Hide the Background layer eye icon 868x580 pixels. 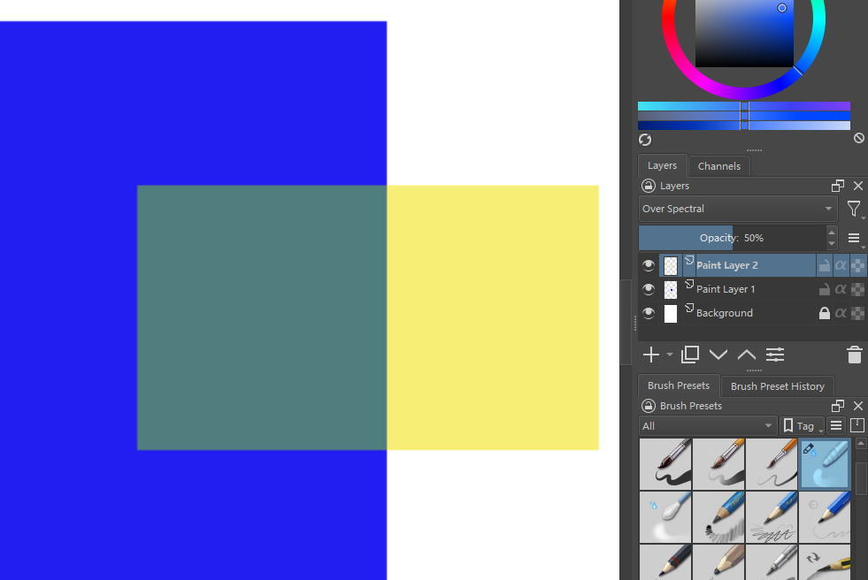(x=649, y=313)
